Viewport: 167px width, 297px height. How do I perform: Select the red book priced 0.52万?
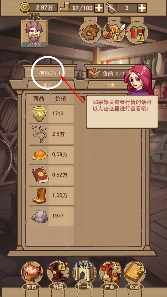(51, 176)
